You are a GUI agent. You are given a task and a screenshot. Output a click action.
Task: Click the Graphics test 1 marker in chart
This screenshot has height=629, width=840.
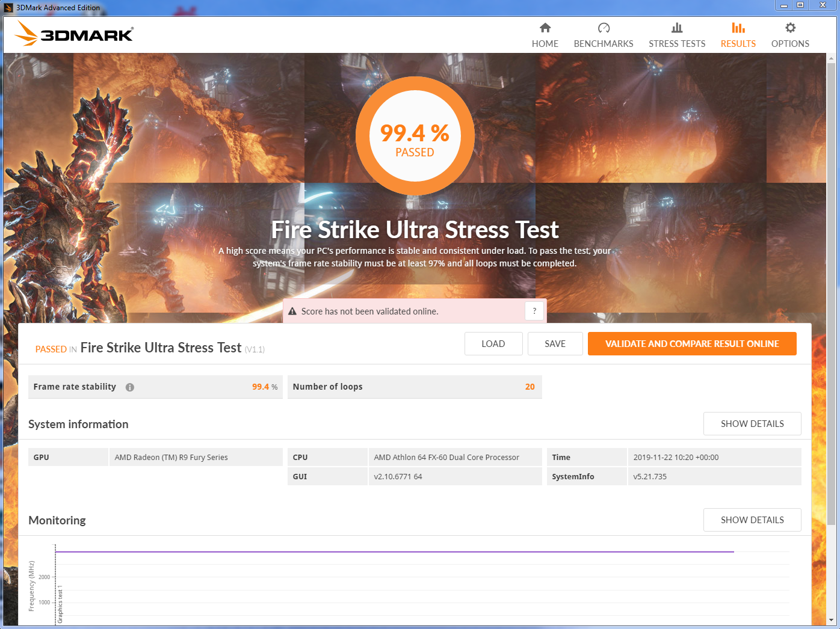(x=60, y=605)
